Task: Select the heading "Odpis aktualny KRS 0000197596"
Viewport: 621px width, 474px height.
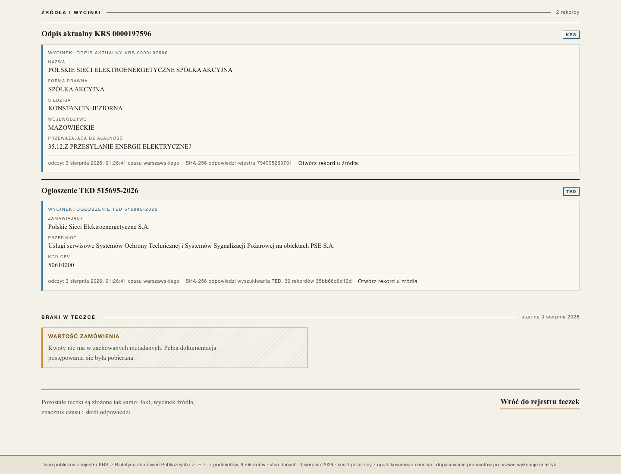Action: [96, 34]
